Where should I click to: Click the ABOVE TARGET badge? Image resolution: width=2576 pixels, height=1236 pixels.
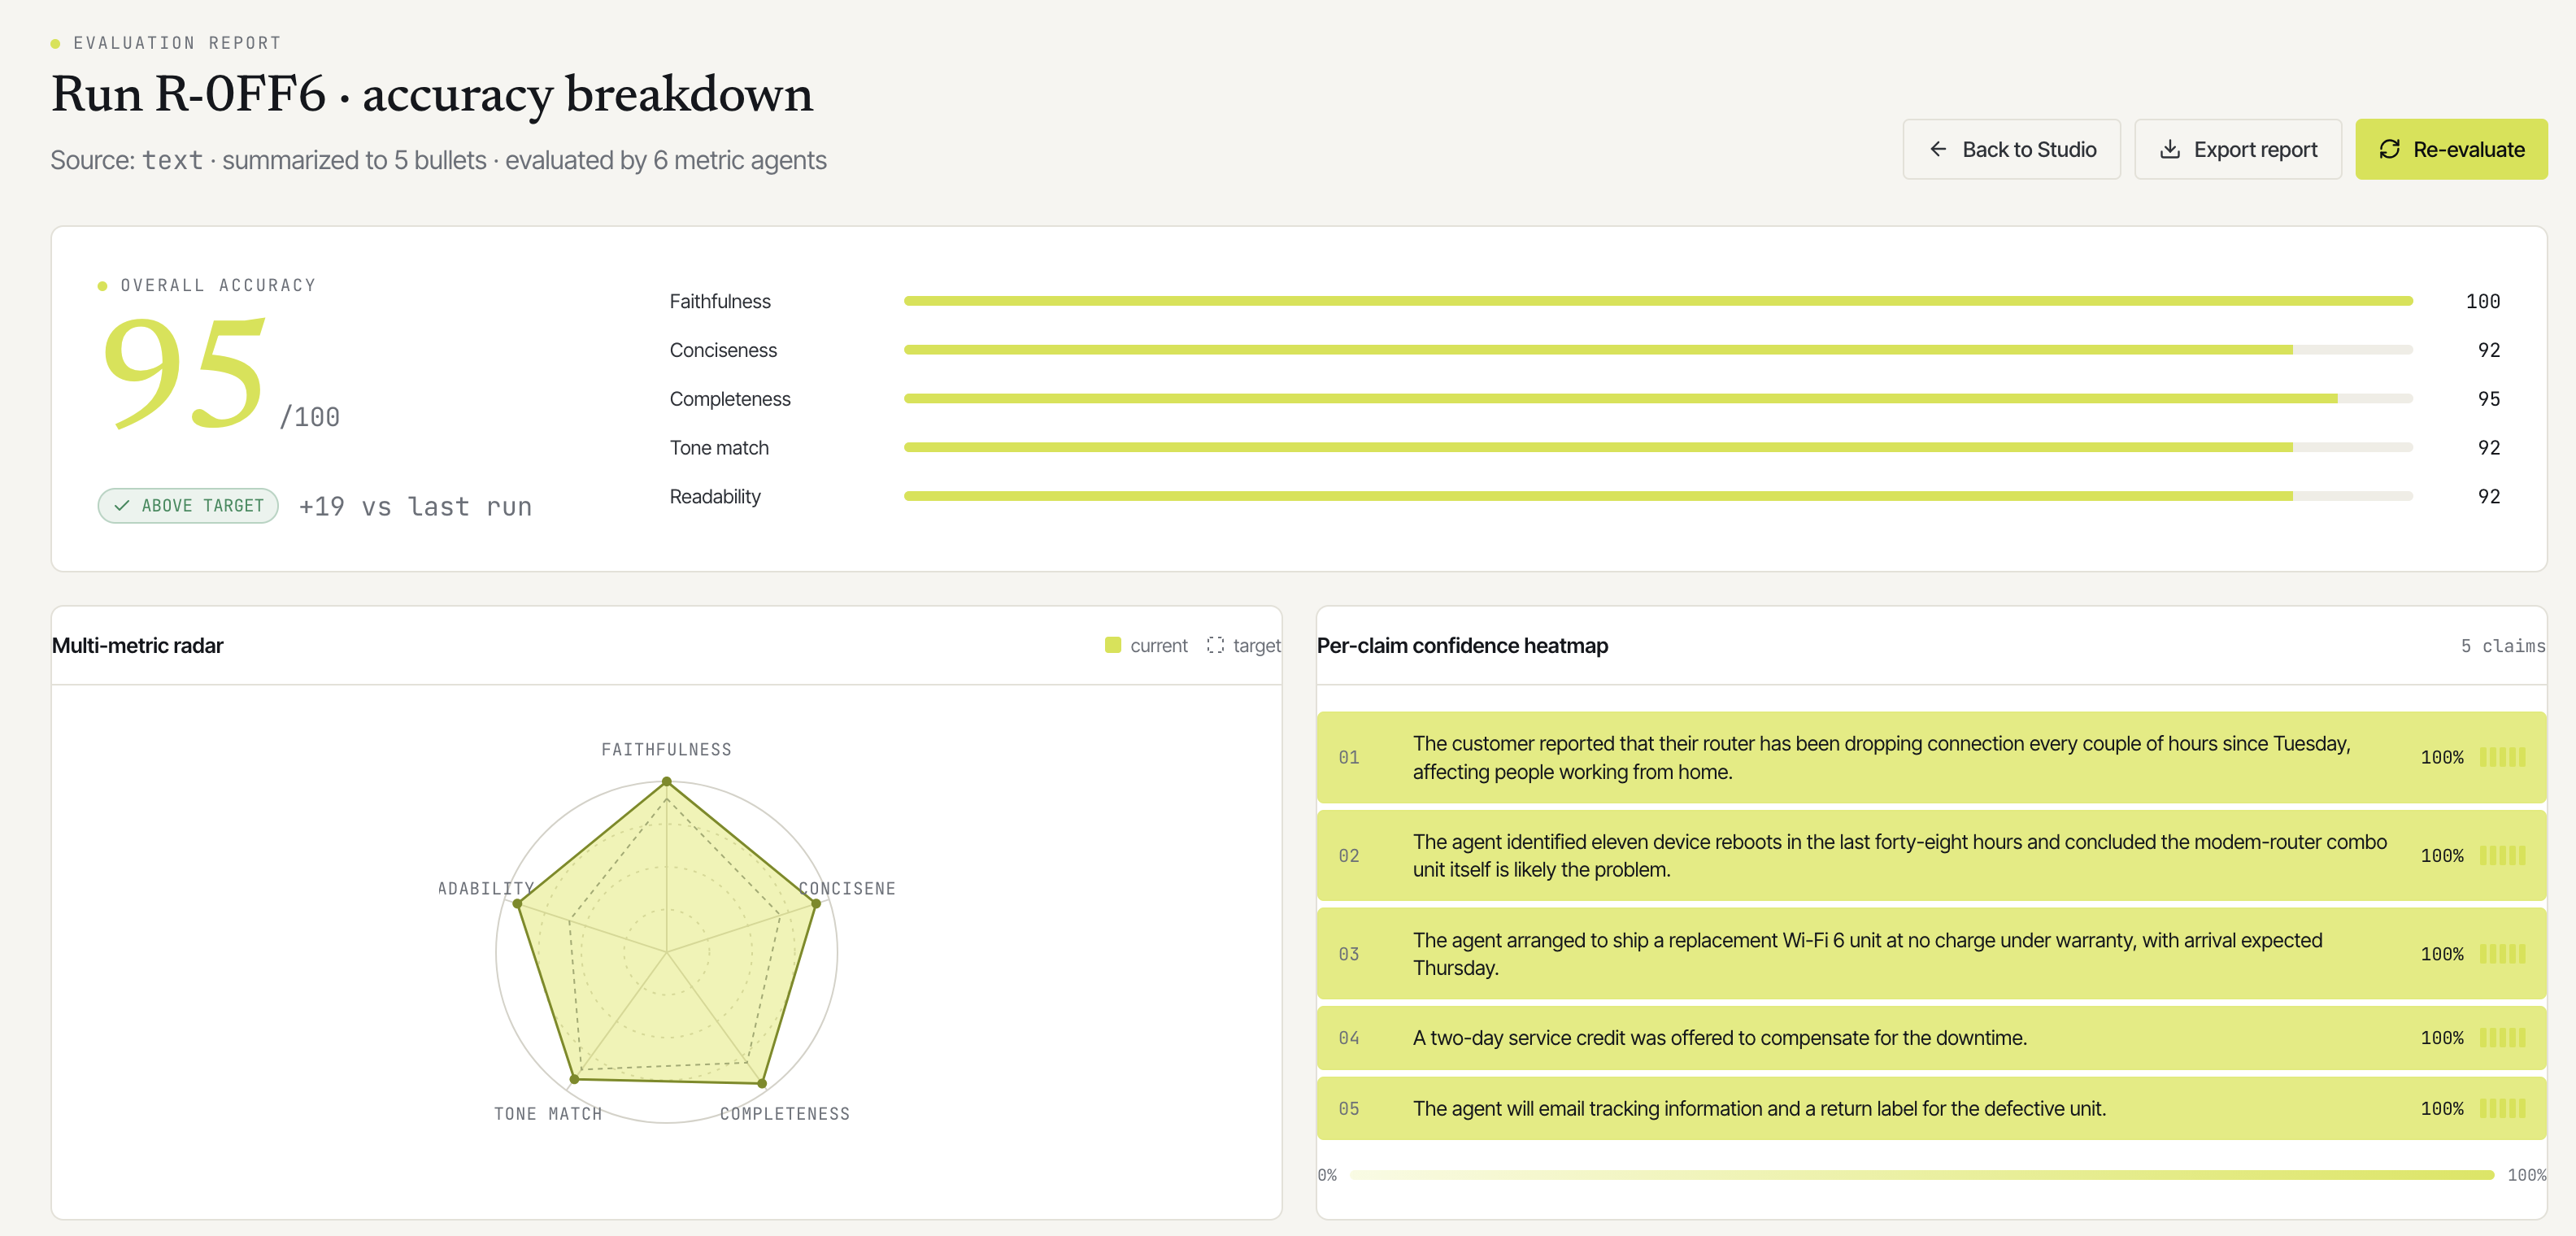[188, 506]
